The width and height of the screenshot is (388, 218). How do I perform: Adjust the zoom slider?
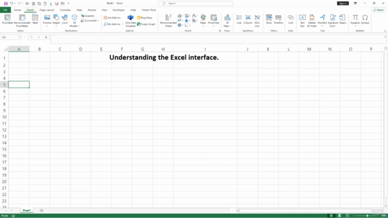tap(367, 216)
